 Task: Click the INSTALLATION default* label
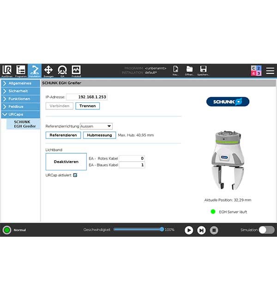pyautogui.click(x=139, y=72)
